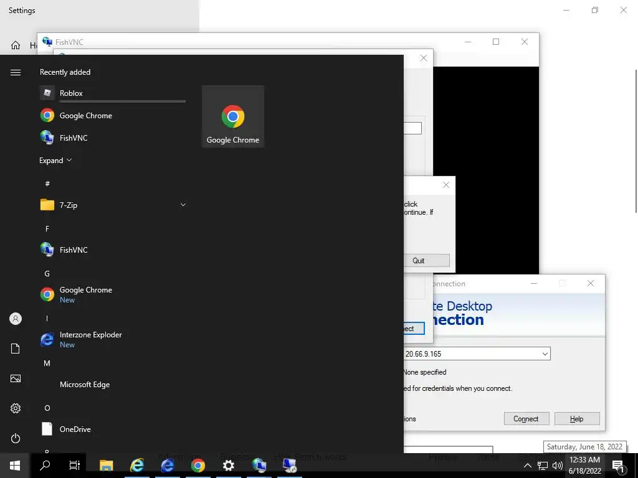The image size is (638, 478).
Task: Jump to letter M section header
Action: coord(47,363)
